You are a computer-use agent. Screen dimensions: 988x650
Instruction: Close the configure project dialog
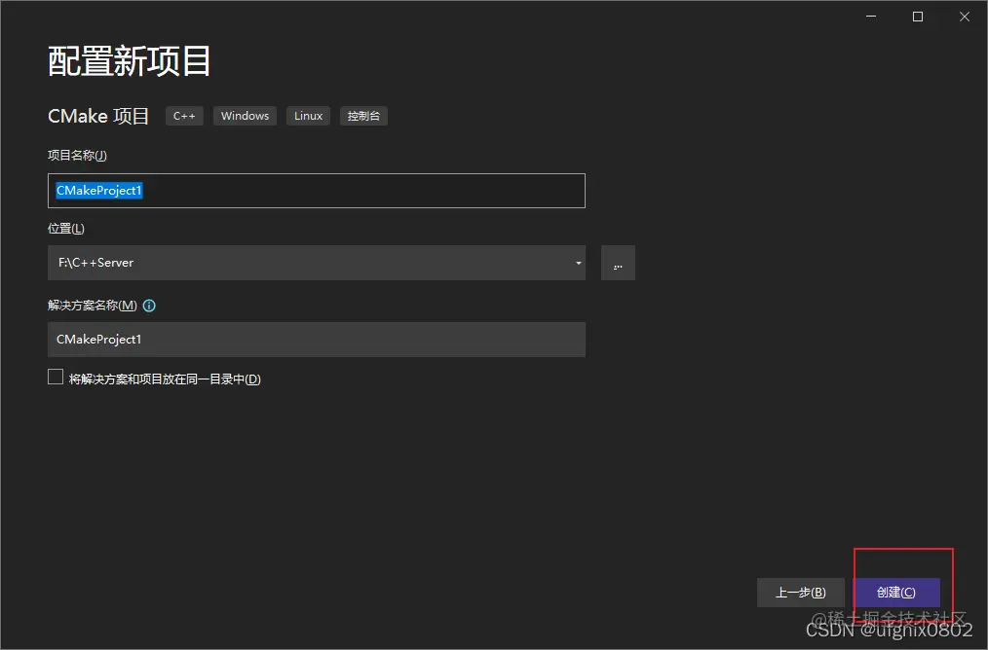[964, 17]
